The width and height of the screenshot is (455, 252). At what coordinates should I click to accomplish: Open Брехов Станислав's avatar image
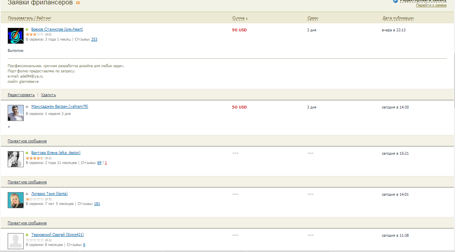coord(16,36)
